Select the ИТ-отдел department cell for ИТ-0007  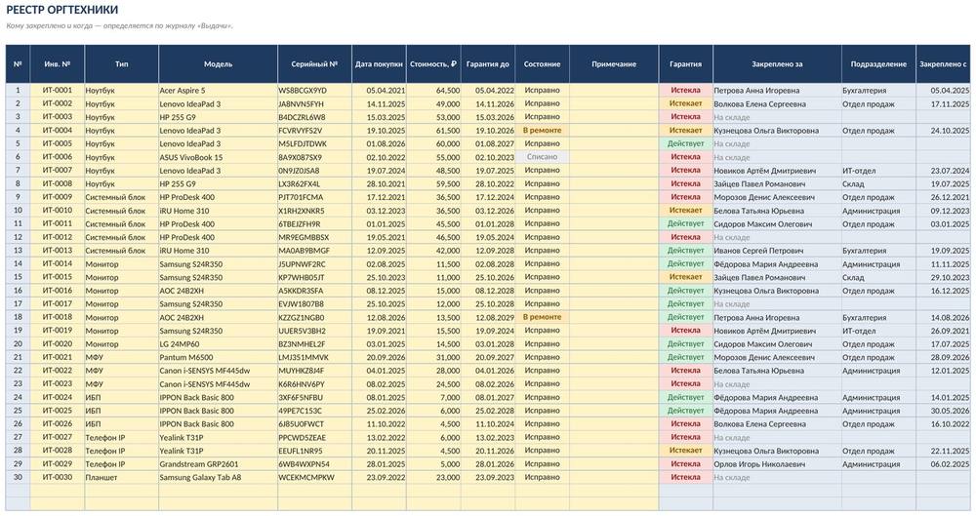pyautogui.click(x=878, y=171)
